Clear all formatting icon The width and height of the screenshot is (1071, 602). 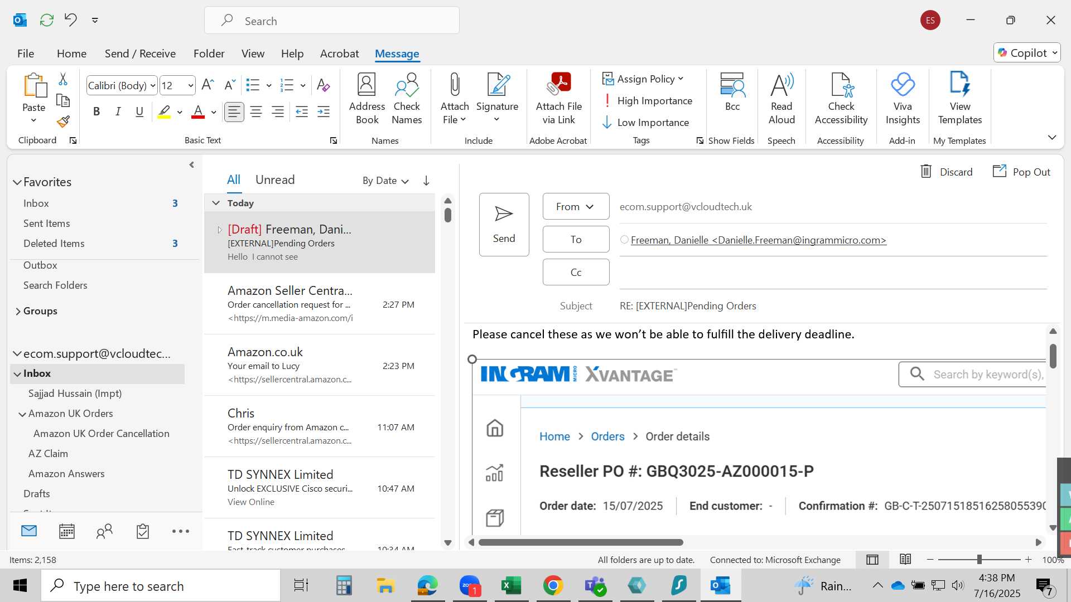[323, 85]
